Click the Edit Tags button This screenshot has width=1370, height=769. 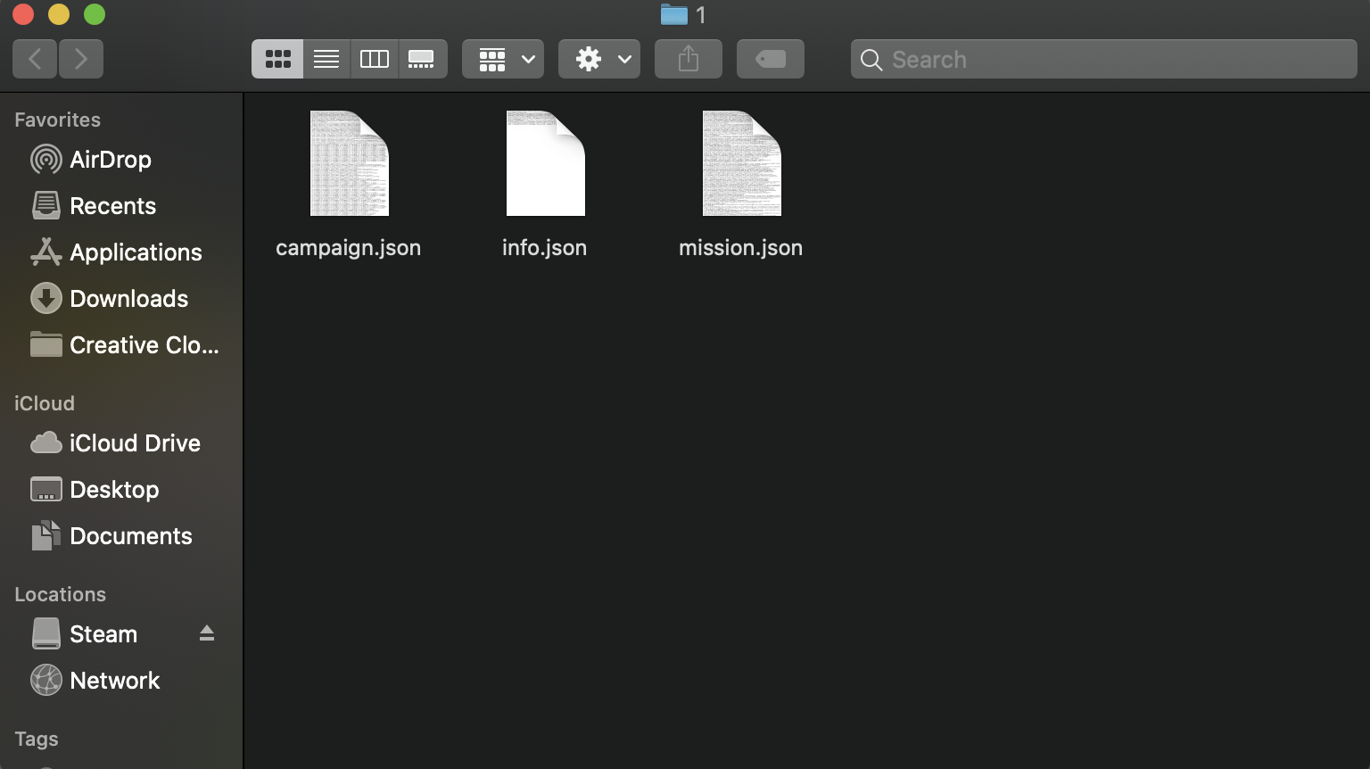771,59
